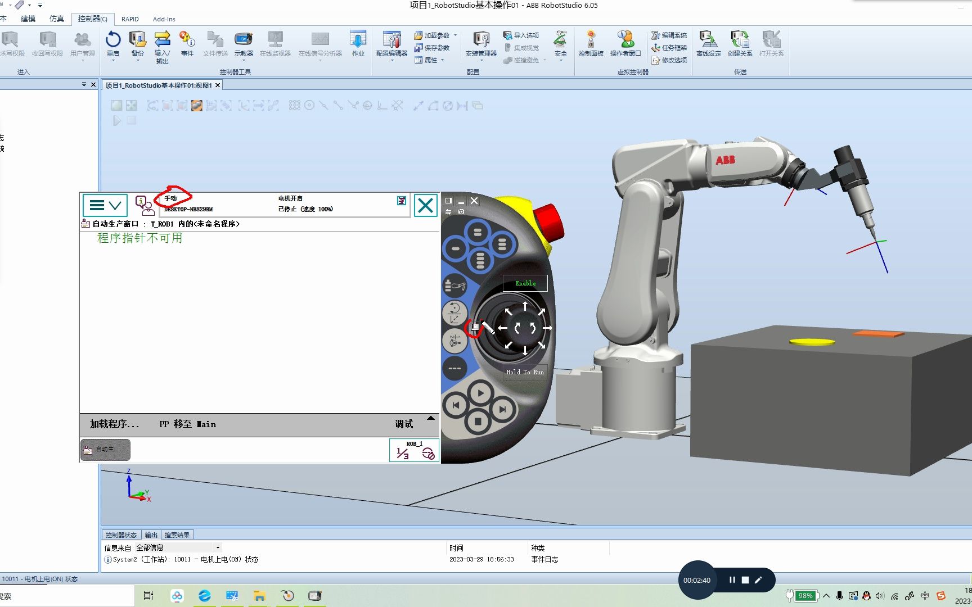This screenshot has height=607, width=972.
Task: Open 安装管理器 installation manager
Action: coord(481,44)
